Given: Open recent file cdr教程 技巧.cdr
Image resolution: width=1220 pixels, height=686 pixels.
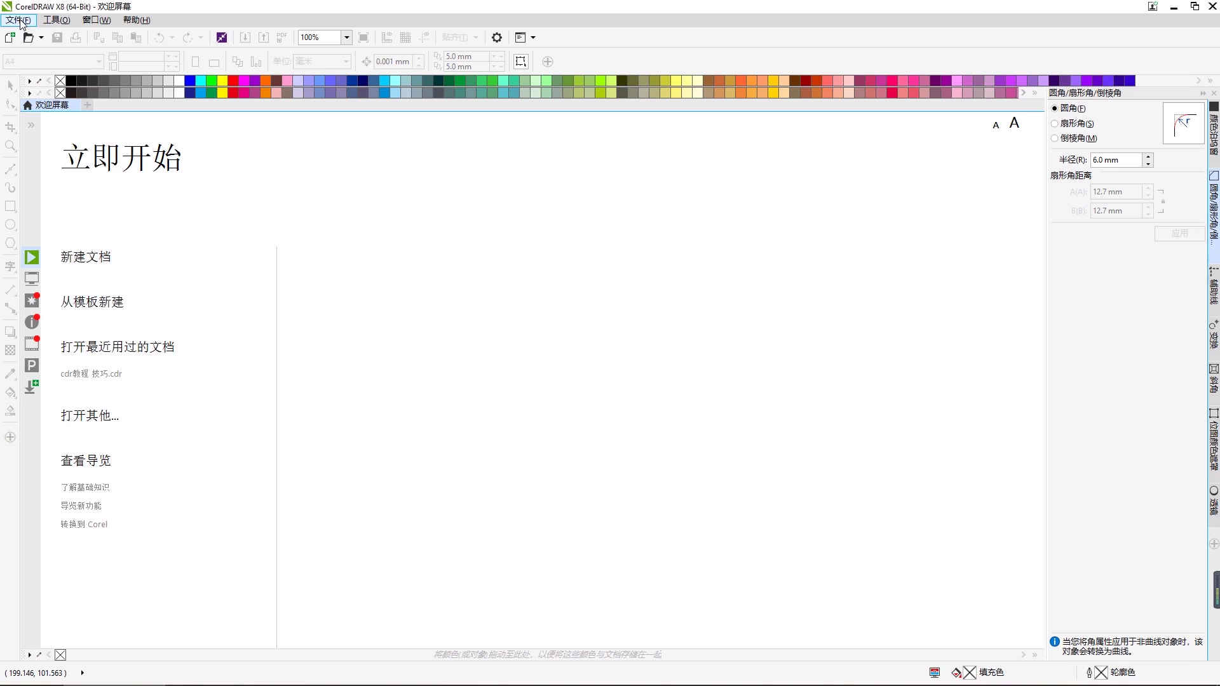Looking at the screenshot, I should pyautogui.click(x=91, y=373).
